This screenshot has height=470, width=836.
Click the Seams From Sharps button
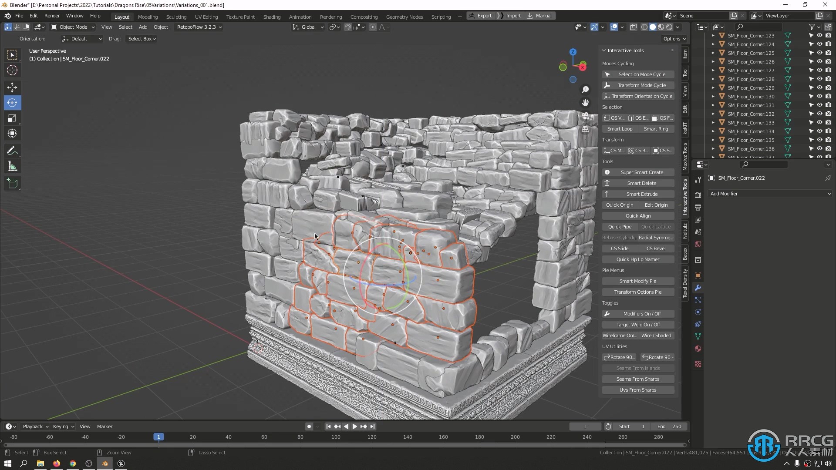click(x=638, y=379)
